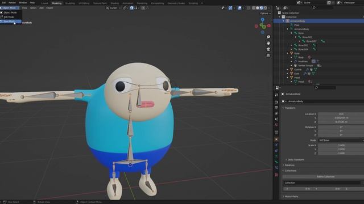364x204 pixels.
Task: Switch to the Texture Paint workspace tab
Action: (100, 3)
